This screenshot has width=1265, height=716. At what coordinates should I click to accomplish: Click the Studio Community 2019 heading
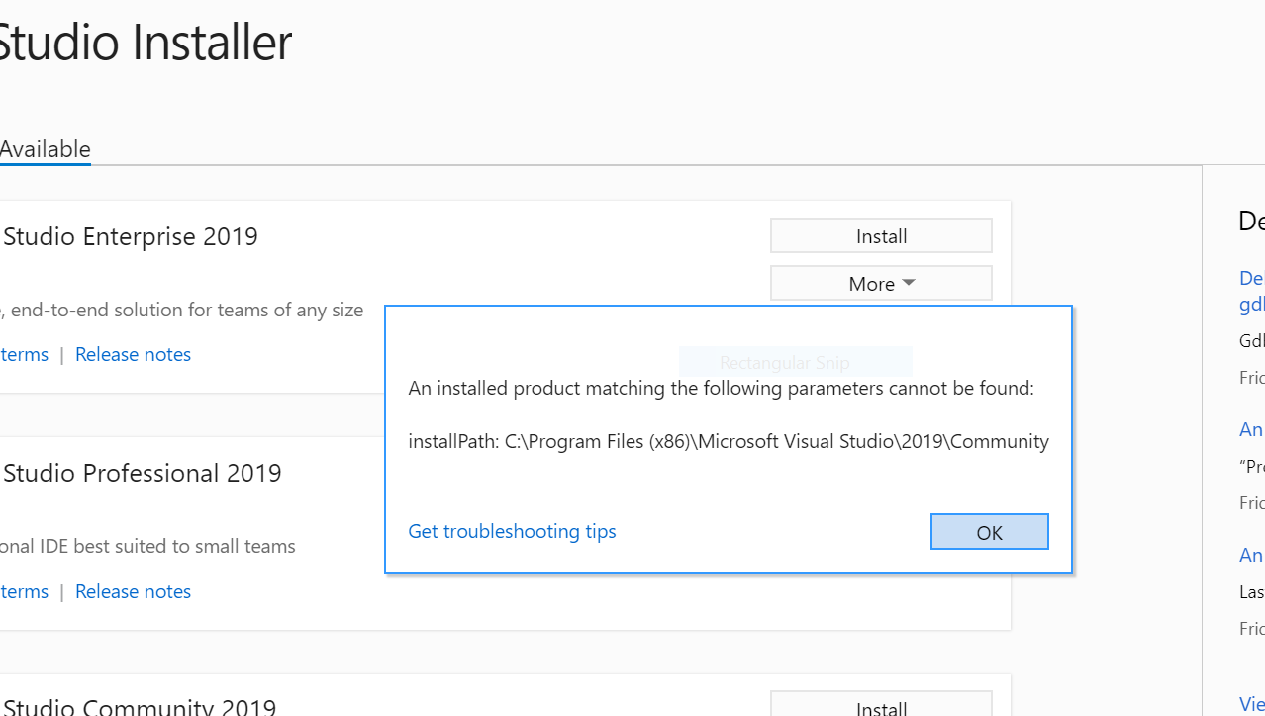tap(139, 706)
